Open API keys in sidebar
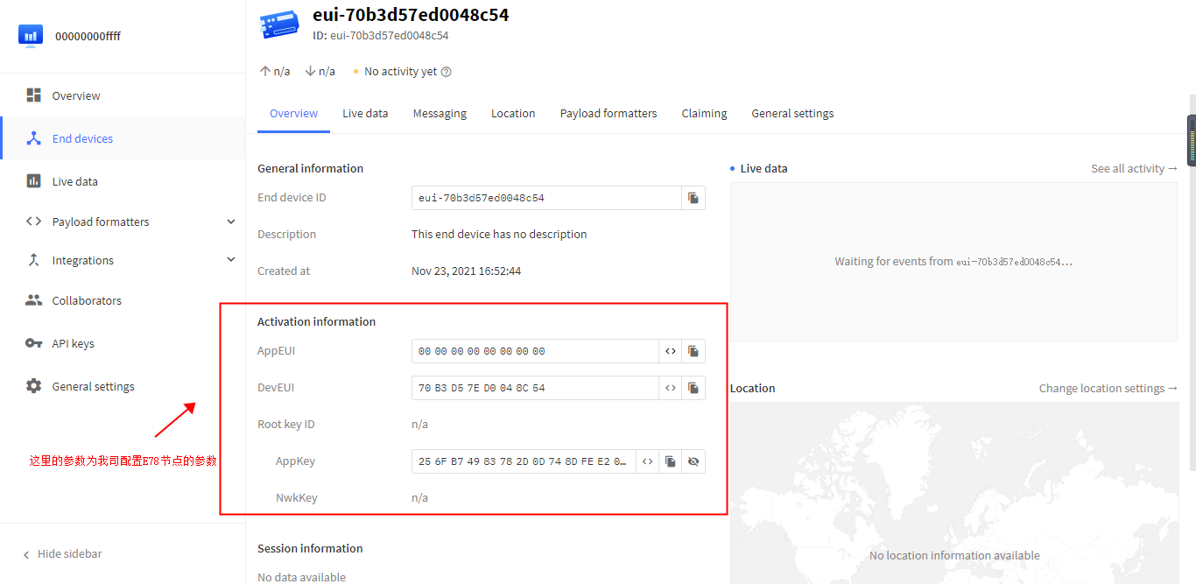Image resolution: width=1196 pixels, height=584 pixels. click(x=73, y=343)
